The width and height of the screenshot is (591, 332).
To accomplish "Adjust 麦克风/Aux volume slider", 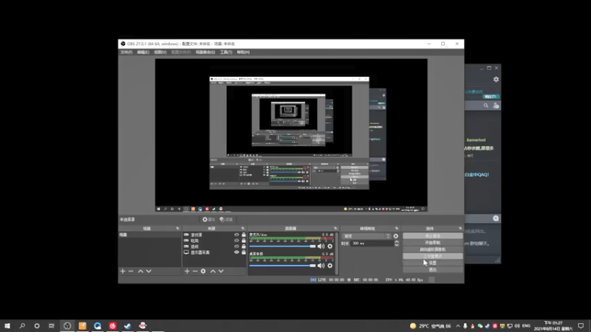I will [282, 246].
